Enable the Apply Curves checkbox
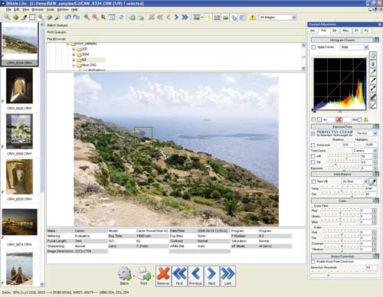The width and height of the screenshot is (383, 297). click(313, 47)
